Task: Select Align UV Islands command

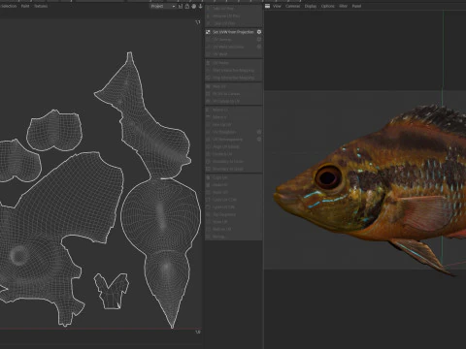Action: click(226, 147)
